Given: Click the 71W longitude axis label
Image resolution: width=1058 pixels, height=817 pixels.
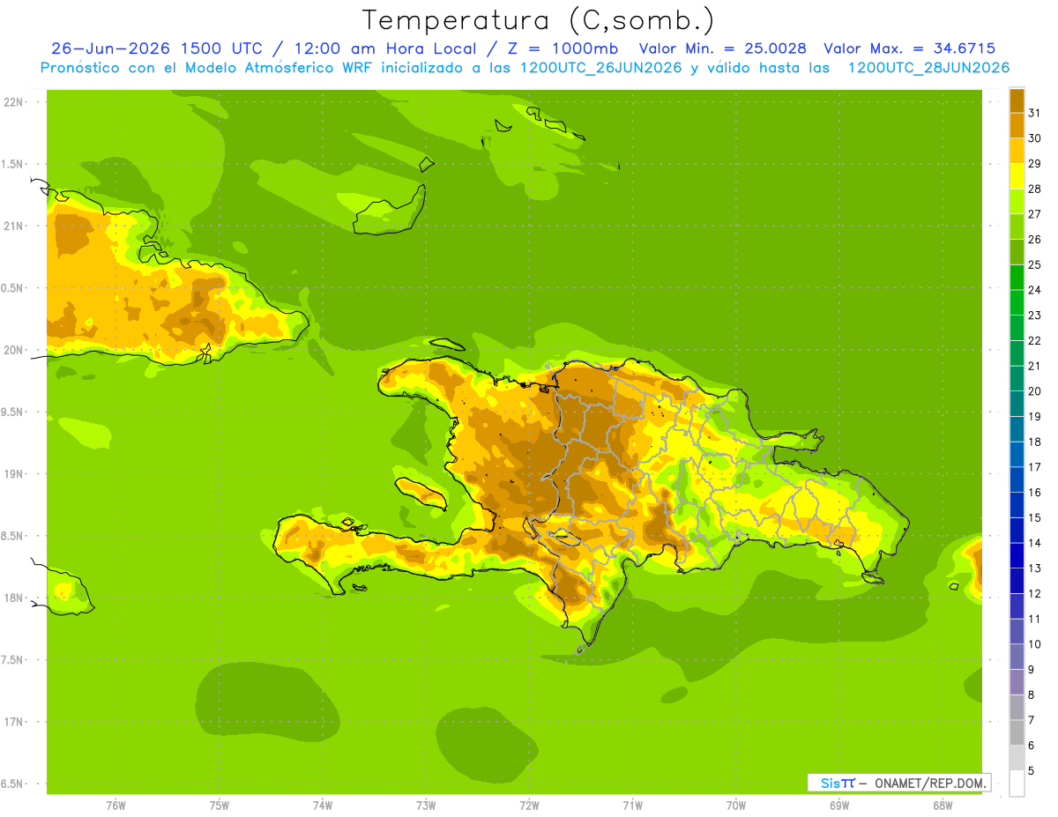Looking at the screenshot, I should tap(632, 806).
